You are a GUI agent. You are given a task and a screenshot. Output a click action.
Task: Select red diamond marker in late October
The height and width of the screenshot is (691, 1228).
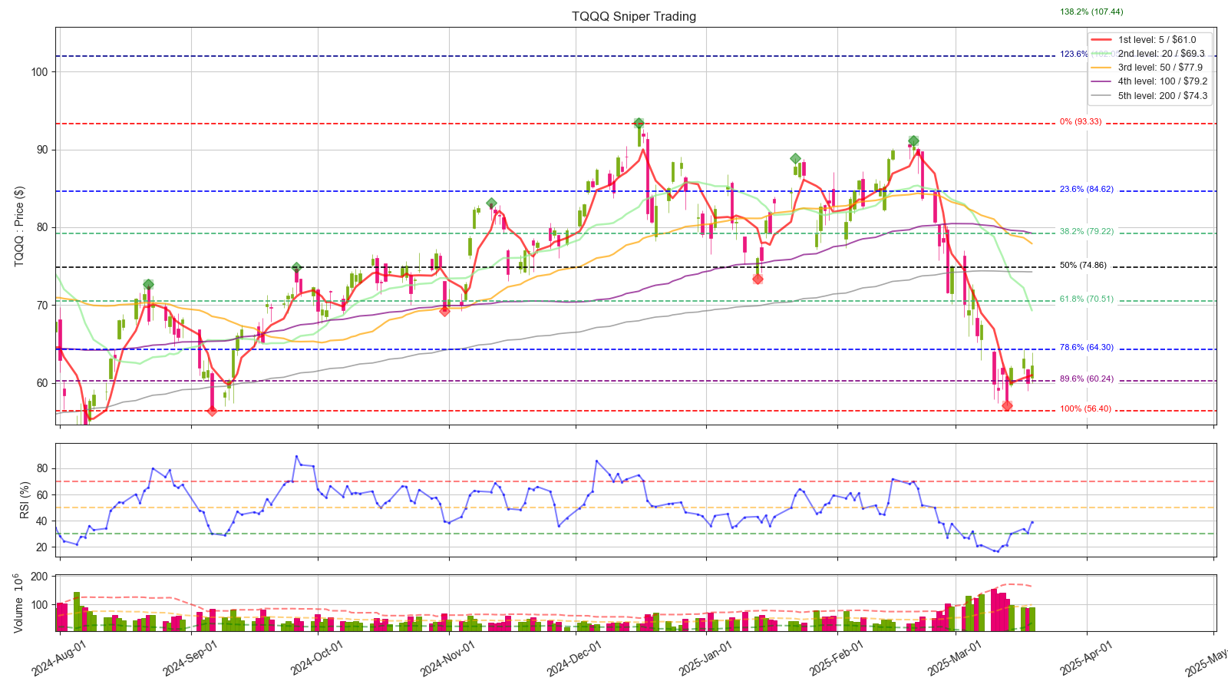pos(444,311)
